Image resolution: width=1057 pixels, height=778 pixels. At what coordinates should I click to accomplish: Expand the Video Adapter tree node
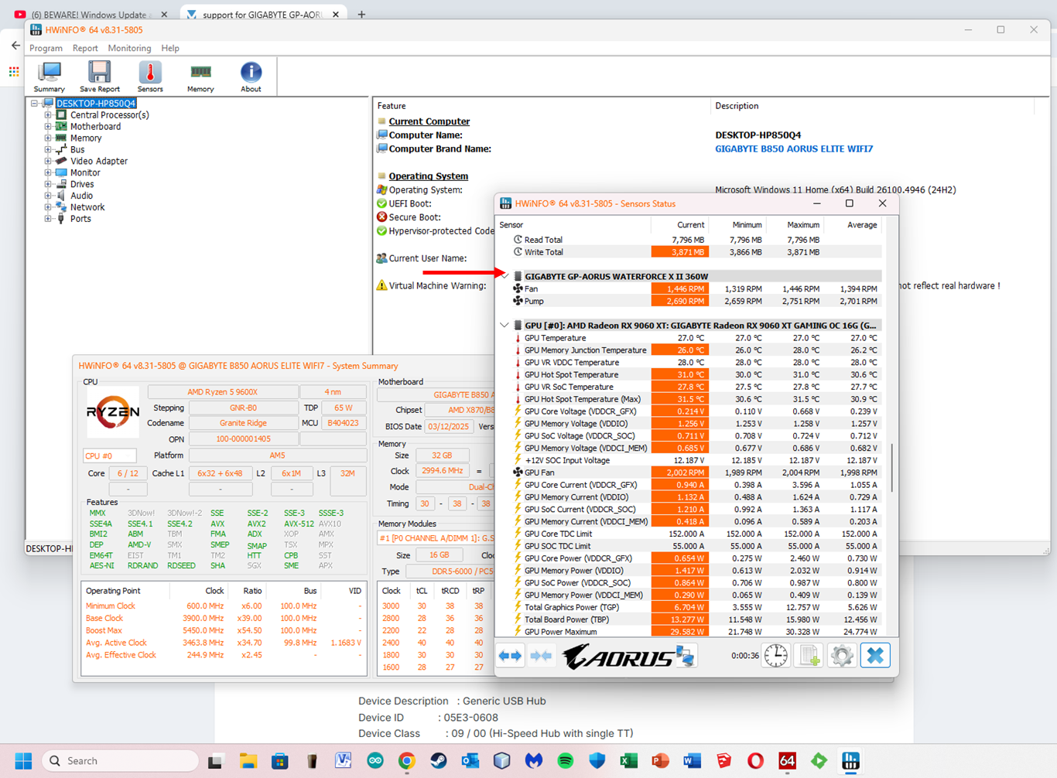pos(48,162)
